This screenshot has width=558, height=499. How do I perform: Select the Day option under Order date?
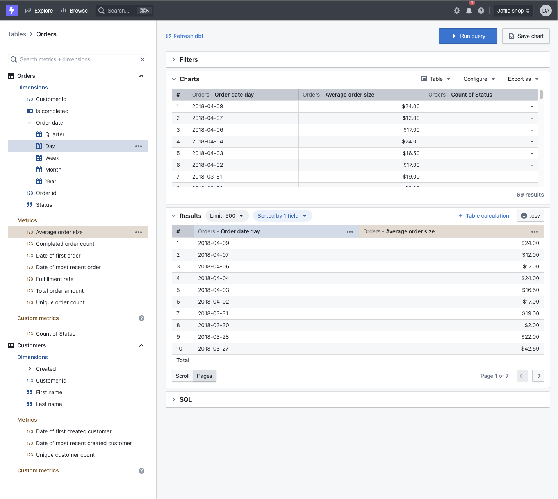[50, 146]
